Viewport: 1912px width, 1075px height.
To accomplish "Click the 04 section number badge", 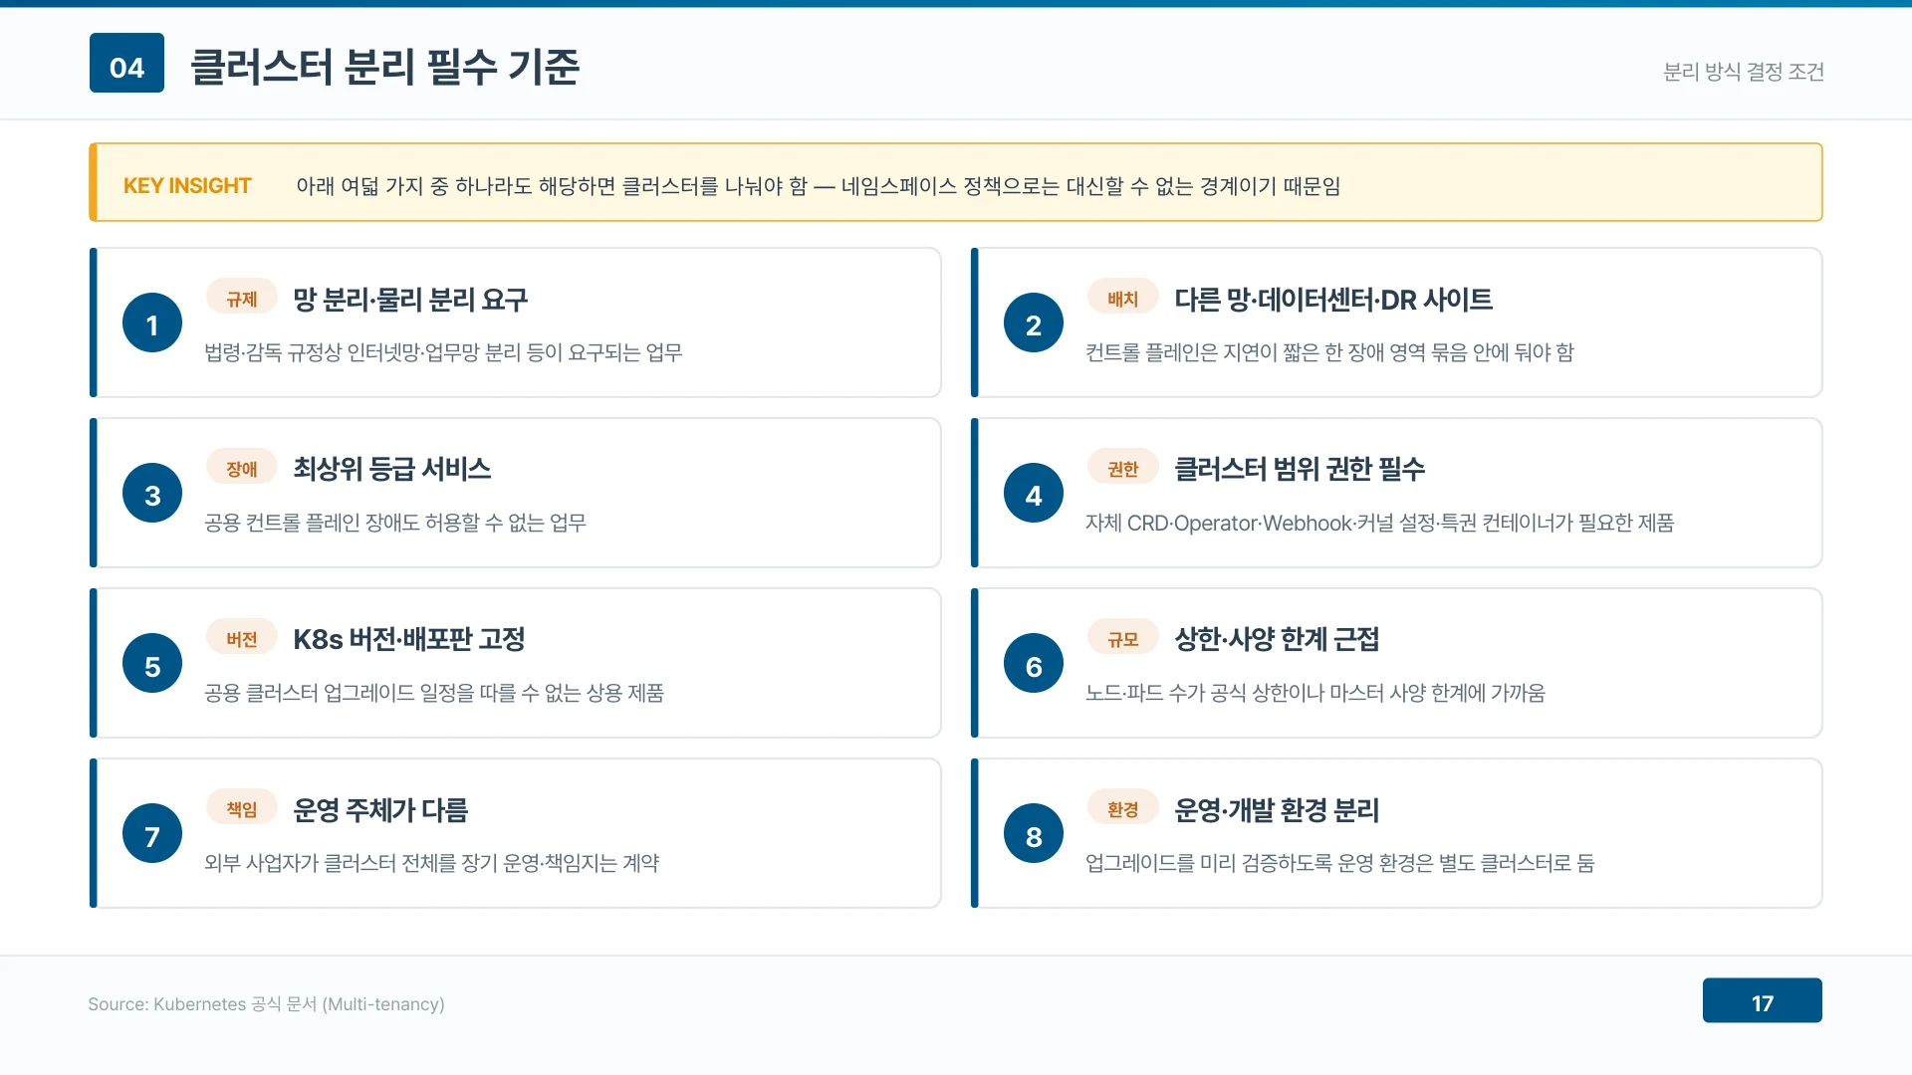I will click(x=126, y=63).
